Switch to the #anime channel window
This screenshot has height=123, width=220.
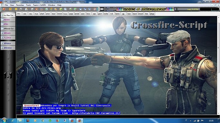point(8,20)
